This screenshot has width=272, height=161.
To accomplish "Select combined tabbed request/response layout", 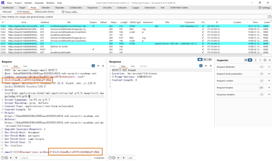I will click(x=210, y=60).
